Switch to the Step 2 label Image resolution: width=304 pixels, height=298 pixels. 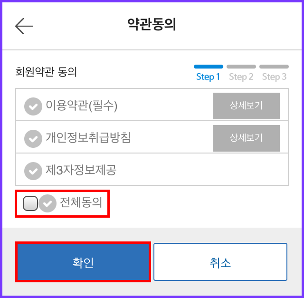tap(241, 77)
